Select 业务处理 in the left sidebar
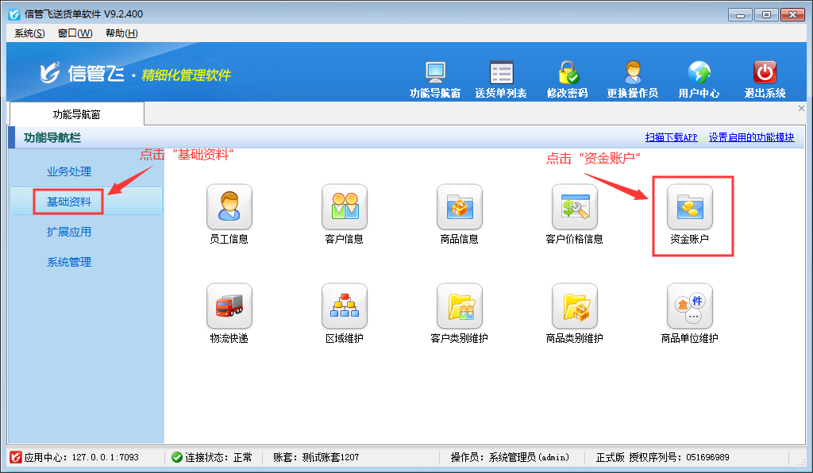The width and height of the screenshot is (813, 473). pos(69,171)
